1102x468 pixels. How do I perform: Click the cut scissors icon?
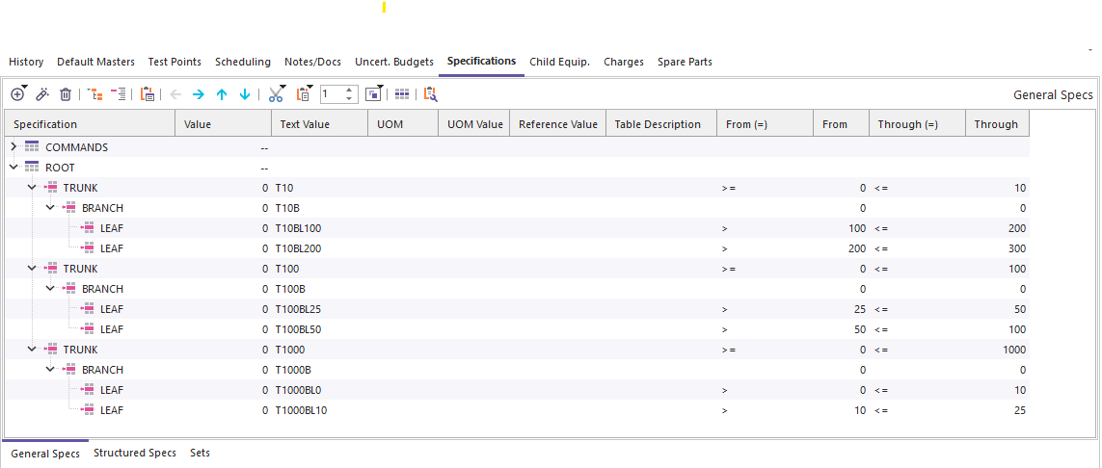click(276, 94)
